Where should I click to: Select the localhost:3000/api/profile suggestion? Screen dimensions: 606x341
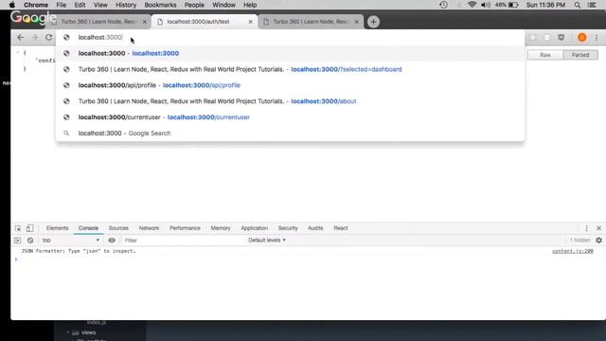coord(291,85)
